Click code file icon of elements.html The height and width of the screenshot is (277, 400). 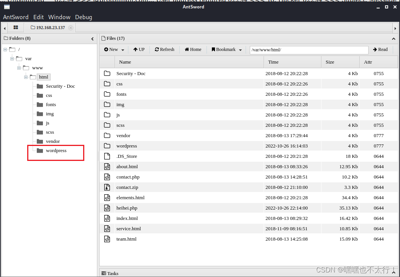click(x=107, y=197)
